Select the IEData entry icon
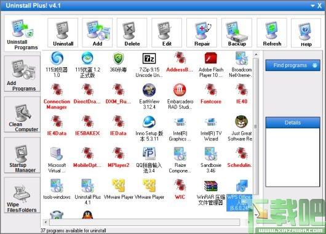 [x=118, y=121]
